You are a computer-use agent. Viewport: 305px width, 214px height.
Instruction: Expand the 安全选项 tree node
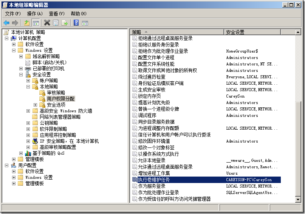click(x=36, y=105)
